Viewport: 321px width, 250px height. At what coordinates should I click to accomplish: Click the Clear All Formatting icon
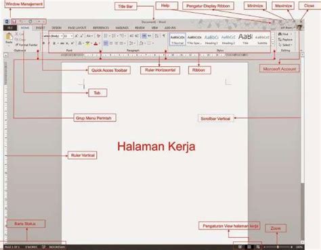pyautogui.click(x=98, y=36)
